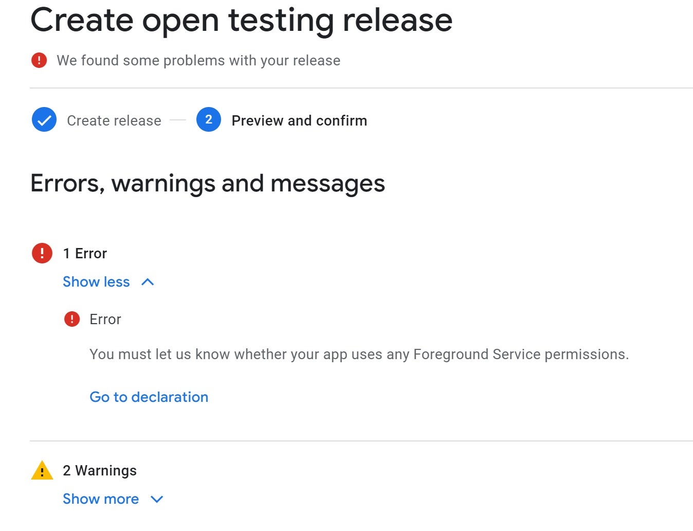
Task: Click the small red icon next to "Error" label
Action: coord(72,319)
